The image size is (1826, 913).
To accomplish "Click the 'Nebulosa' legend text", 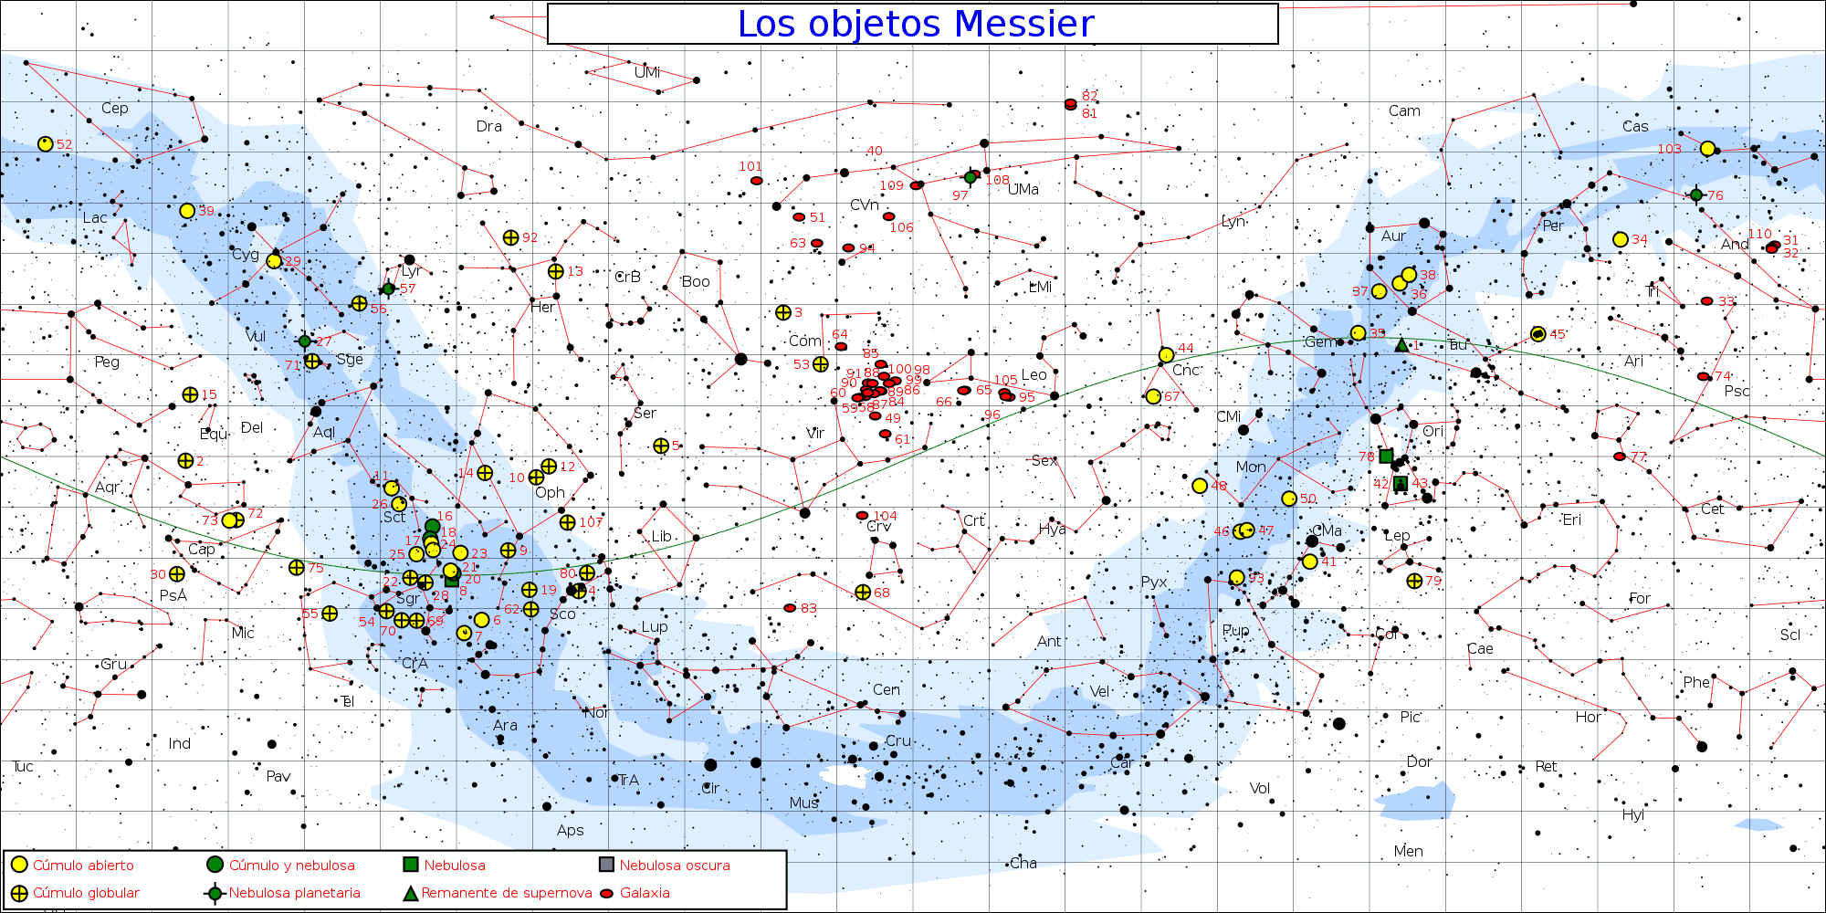I will pos(455,865).
